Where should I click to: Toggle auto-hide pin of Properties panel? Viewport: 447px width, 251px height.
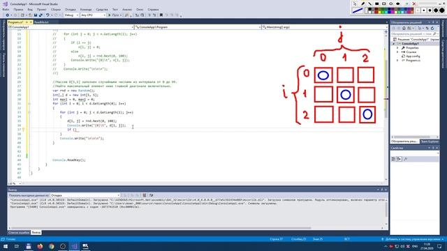(x=433, y=148)
